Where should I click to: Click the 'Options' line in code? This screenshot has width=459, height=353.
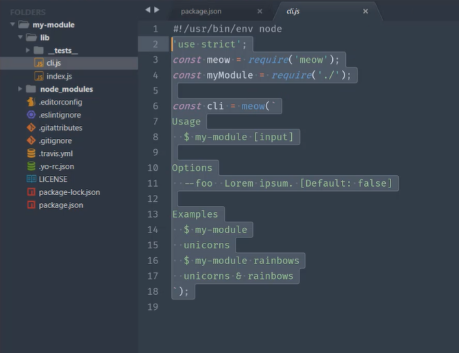pos(192,168)
